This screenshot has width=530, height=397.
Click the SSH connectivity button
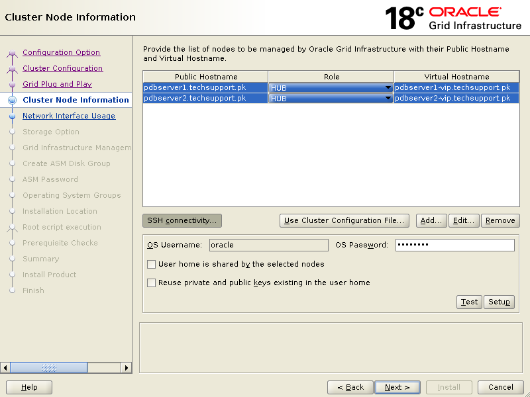coord(182,220)
